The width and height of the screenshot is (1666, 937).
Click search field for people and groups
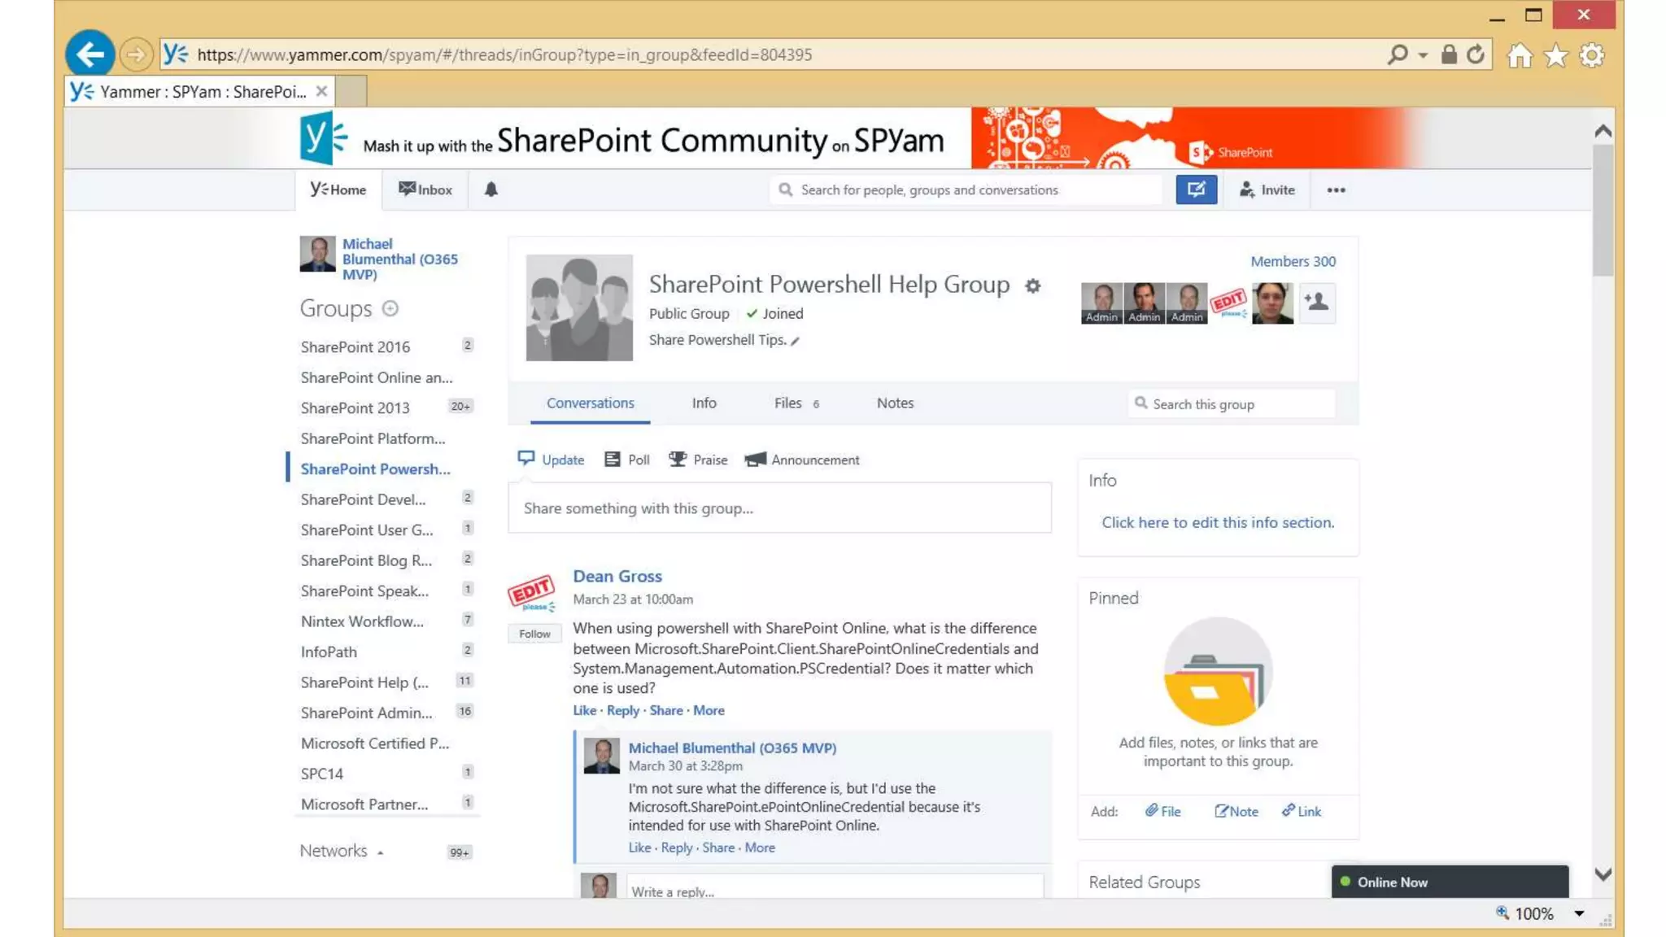click(x=966, y=190)
